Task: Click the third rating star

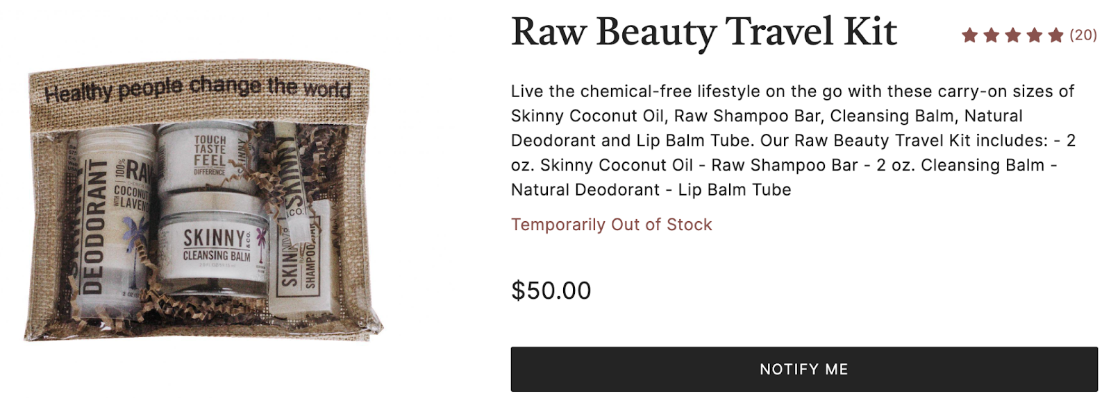Action: pos(1013,35)
